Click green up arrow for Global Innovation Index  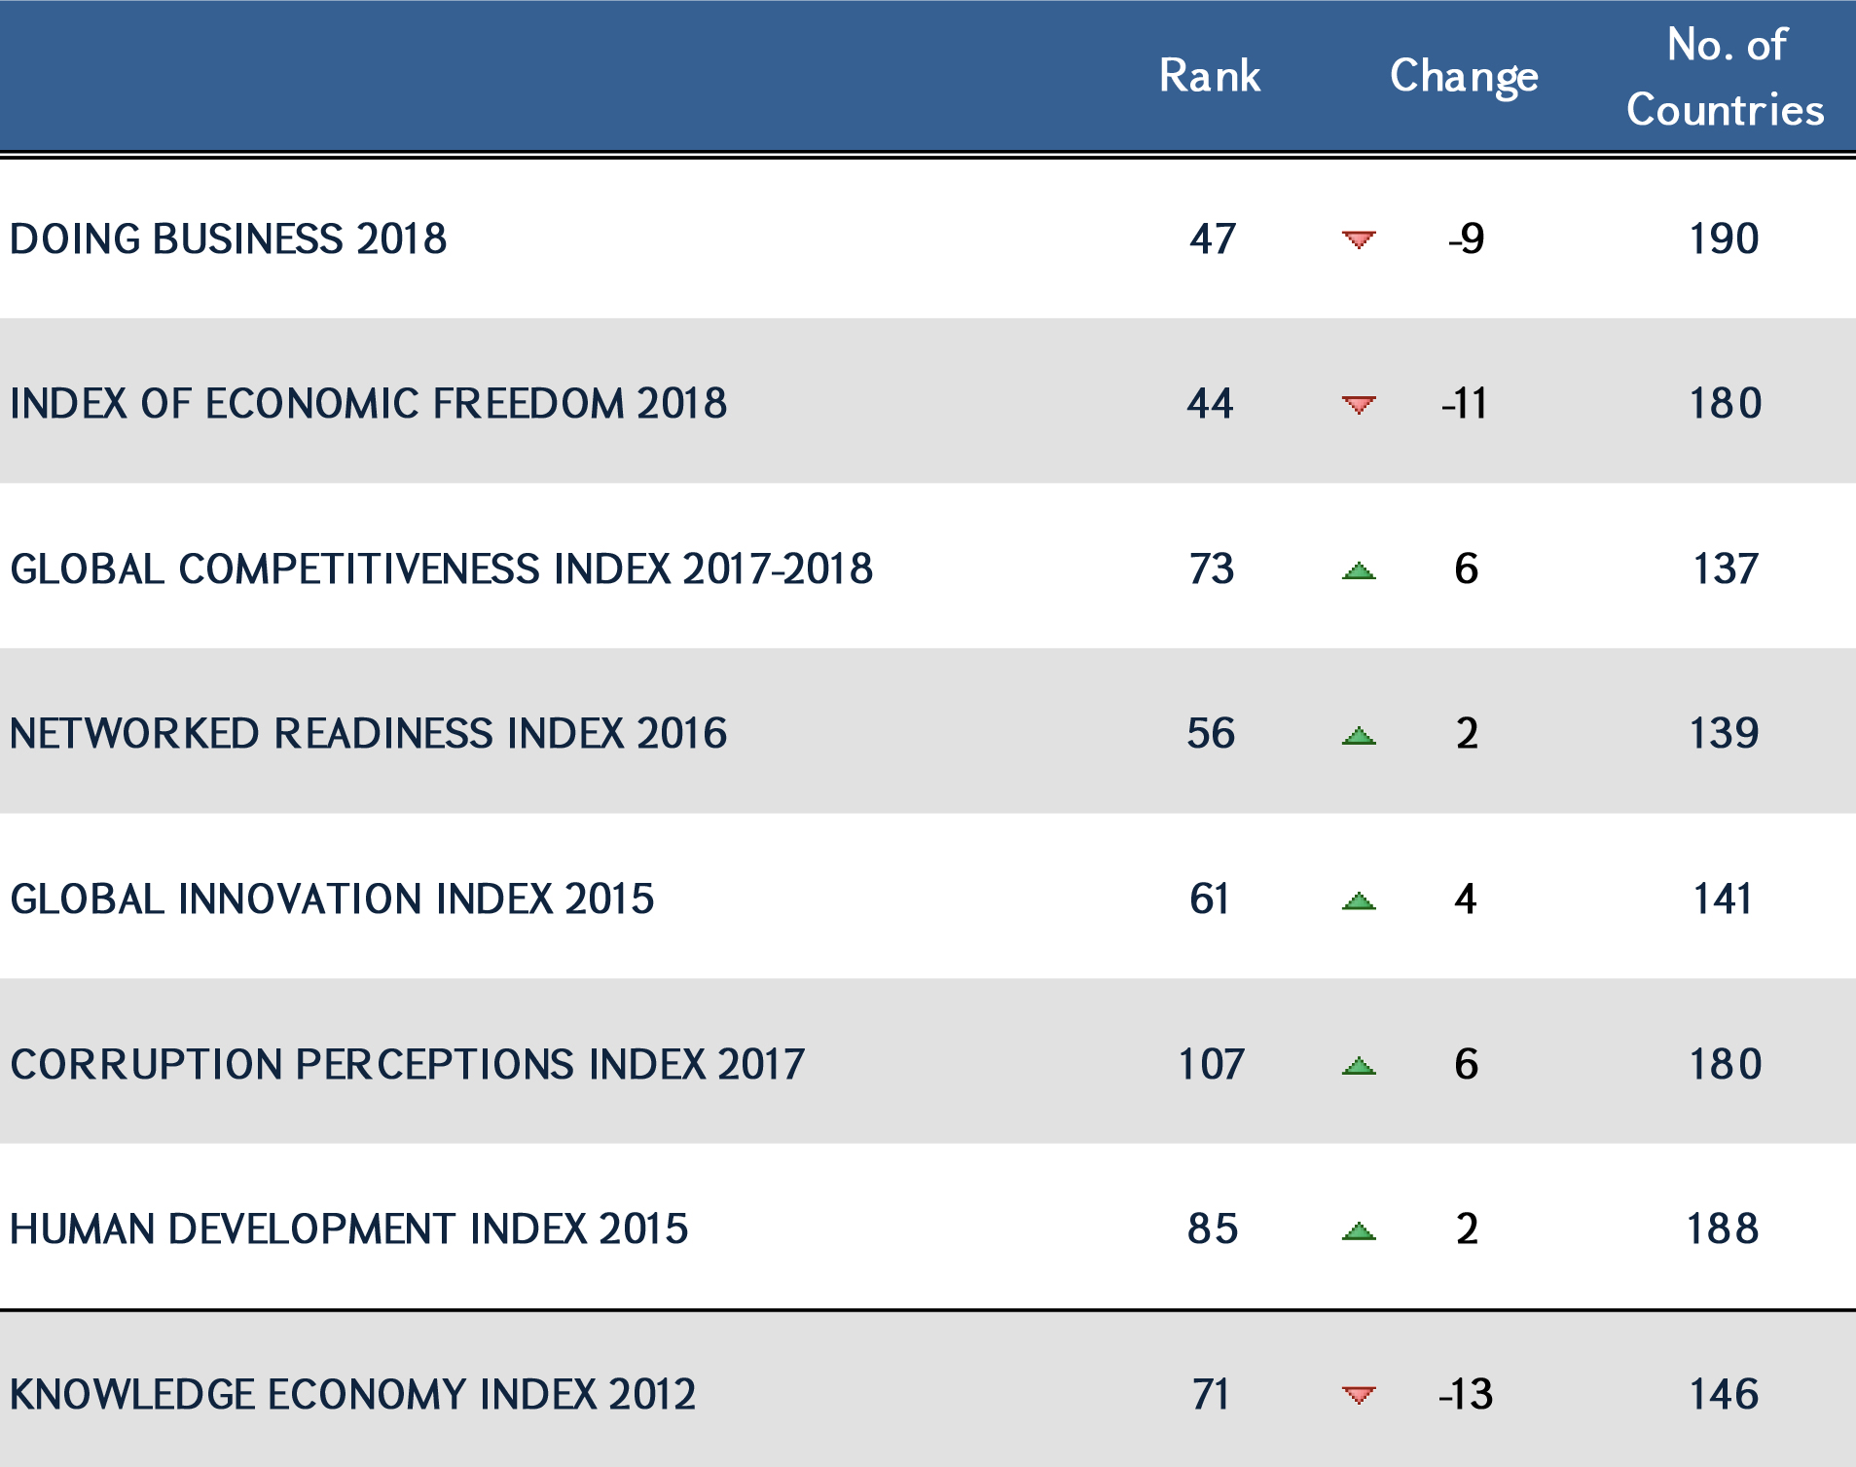click(1358, 901)
